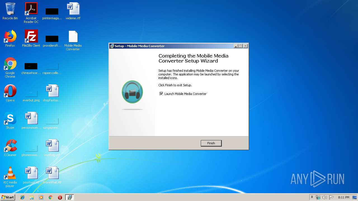Click the Action Center flag icon
Viewport: 358px width, 201px height.
pyautogui.click(x=332, y=197)
